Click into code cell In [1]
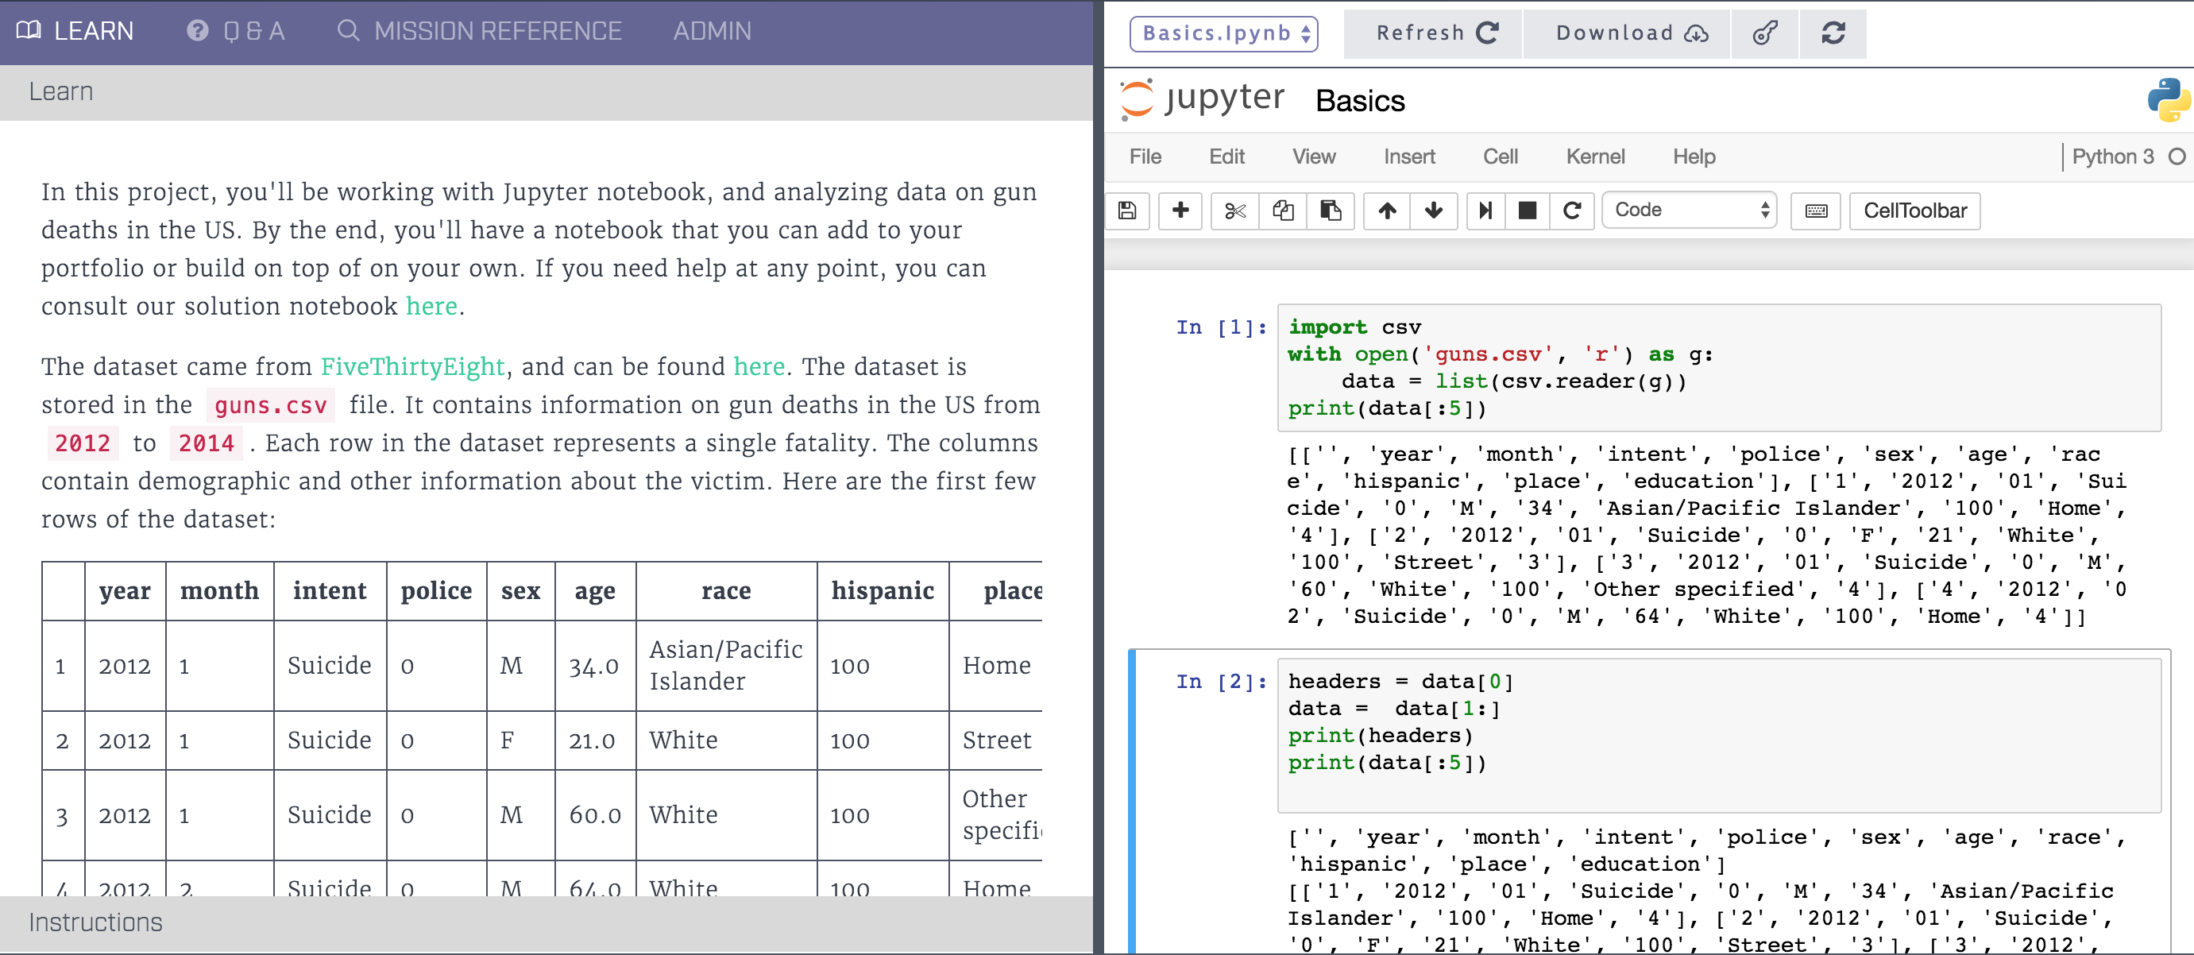The image size is (2194, 955). pyautogui.click(x=1719, y=367)
